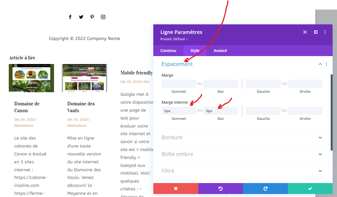This screenshot has width=337, height=197.
Task: Switch to the Avancé tab
Action: coord(220,51)
